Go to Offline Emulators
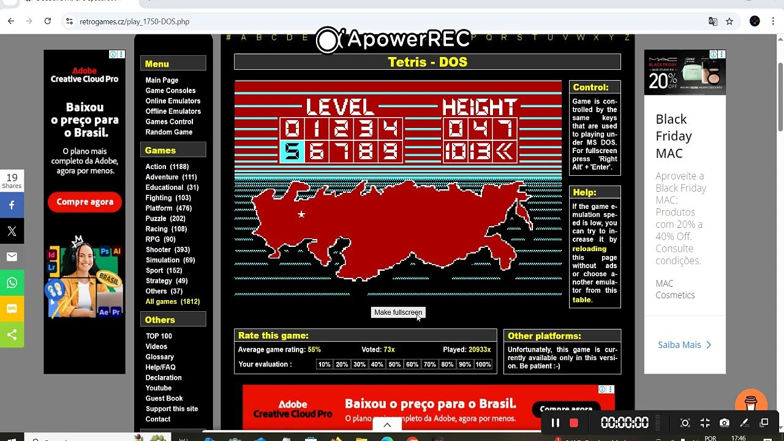Image resolution: width=784 pixels, height=441 pixels. pos(173,111)
